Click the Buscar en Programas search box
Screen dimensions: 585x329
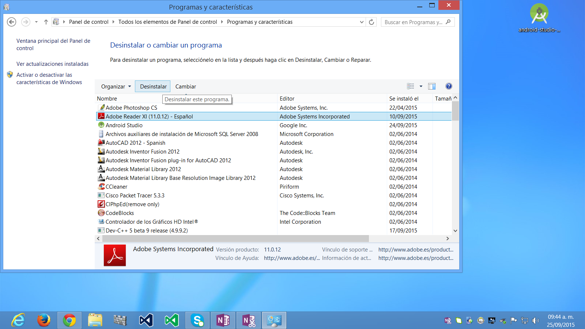418,22
